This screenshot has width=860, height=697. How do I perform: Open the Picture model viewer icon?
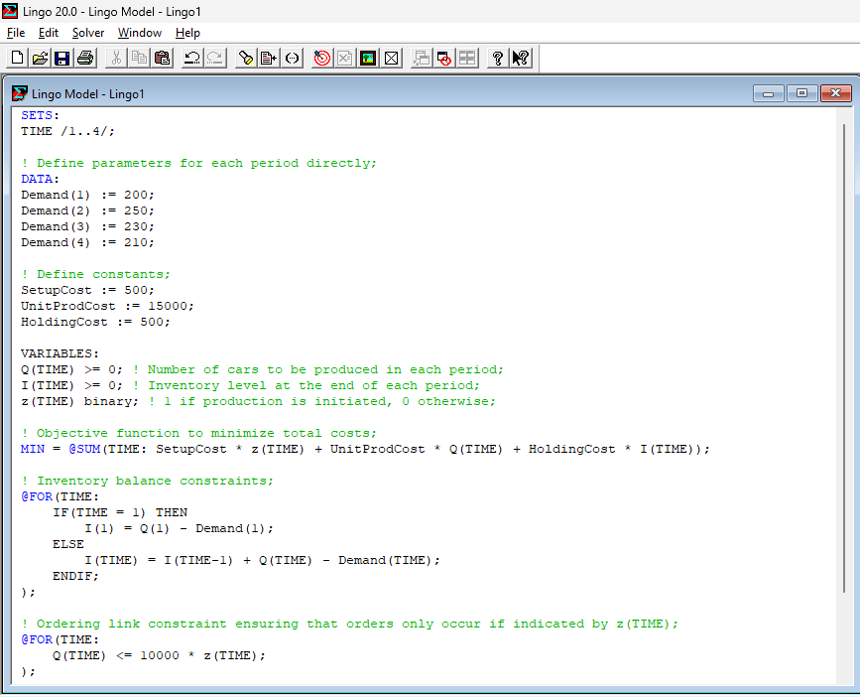[368, 58]
